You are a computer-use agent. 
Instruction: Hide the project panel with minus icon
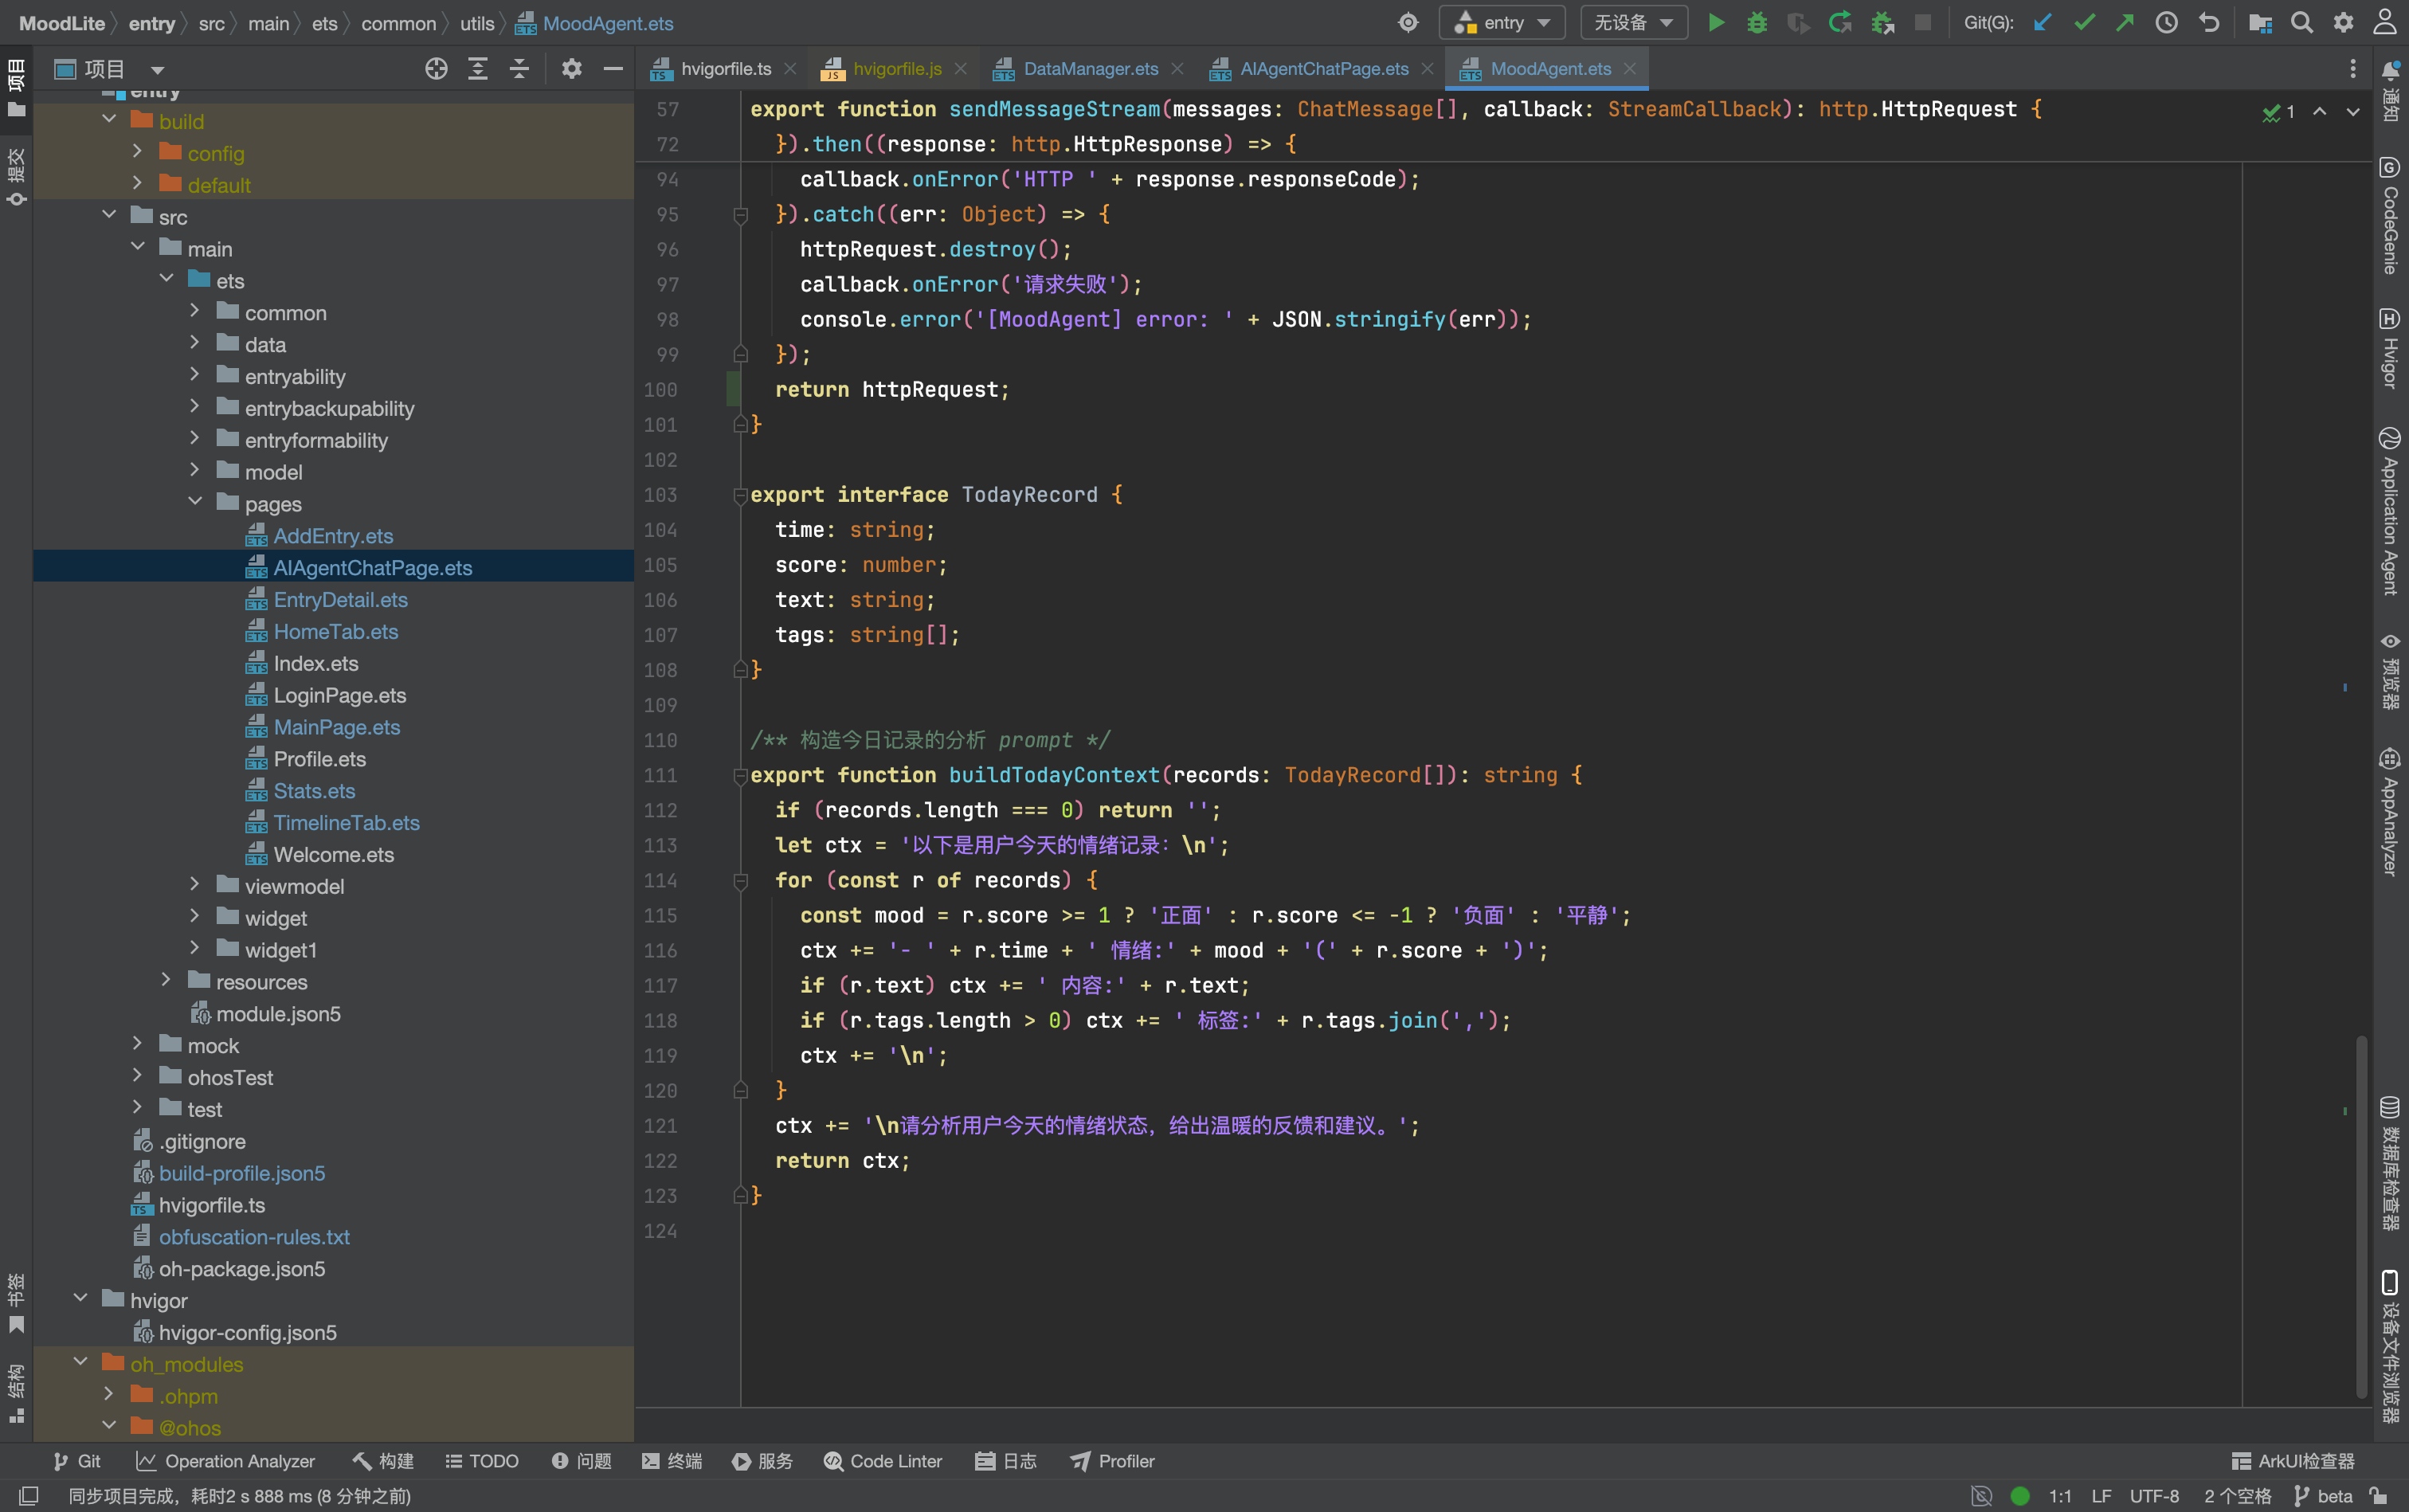point(613,69)
